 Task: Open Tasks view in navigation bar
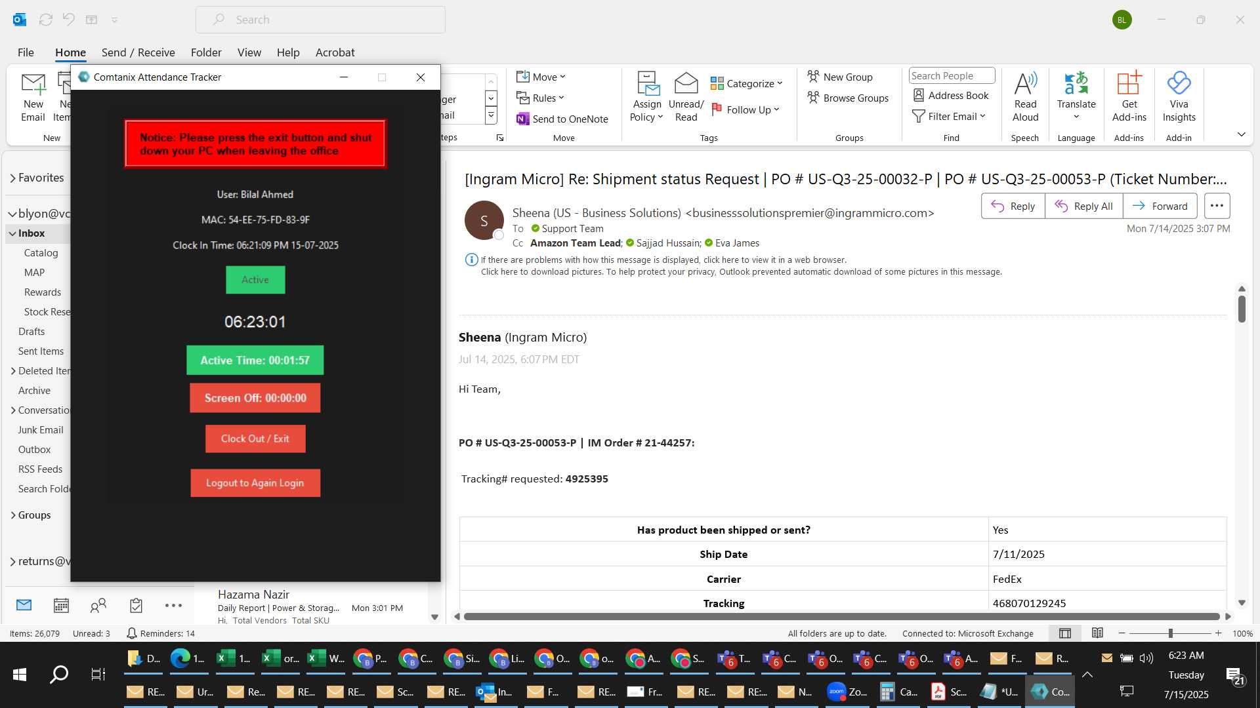pyautogui.click(x=136, y=605)
